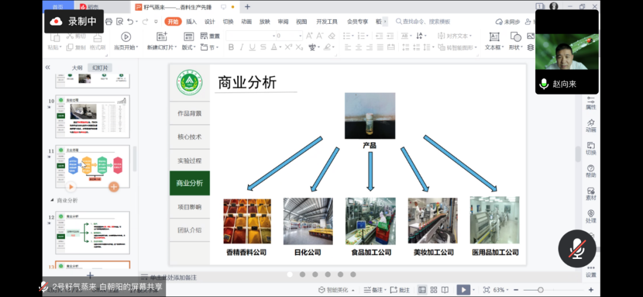
Task: Open the Animation (动画) sidebar panel icon
Action: 591,124
